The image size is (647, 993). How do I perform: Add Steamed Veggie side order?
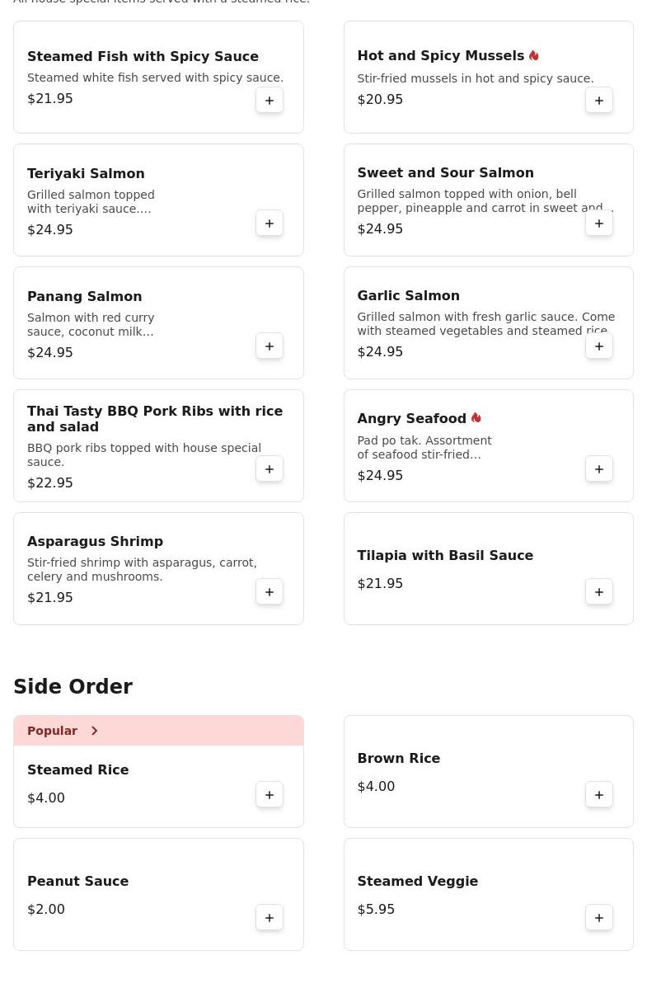point(599,918)
